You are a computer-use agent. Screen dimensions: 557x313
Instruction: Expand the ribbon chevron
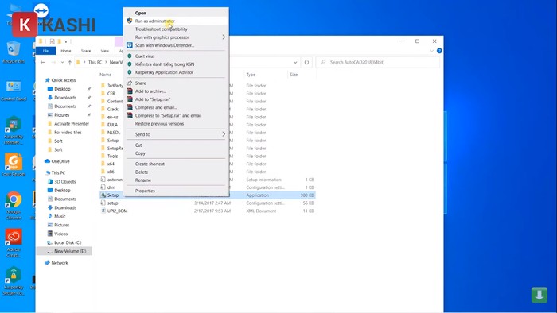432,51
